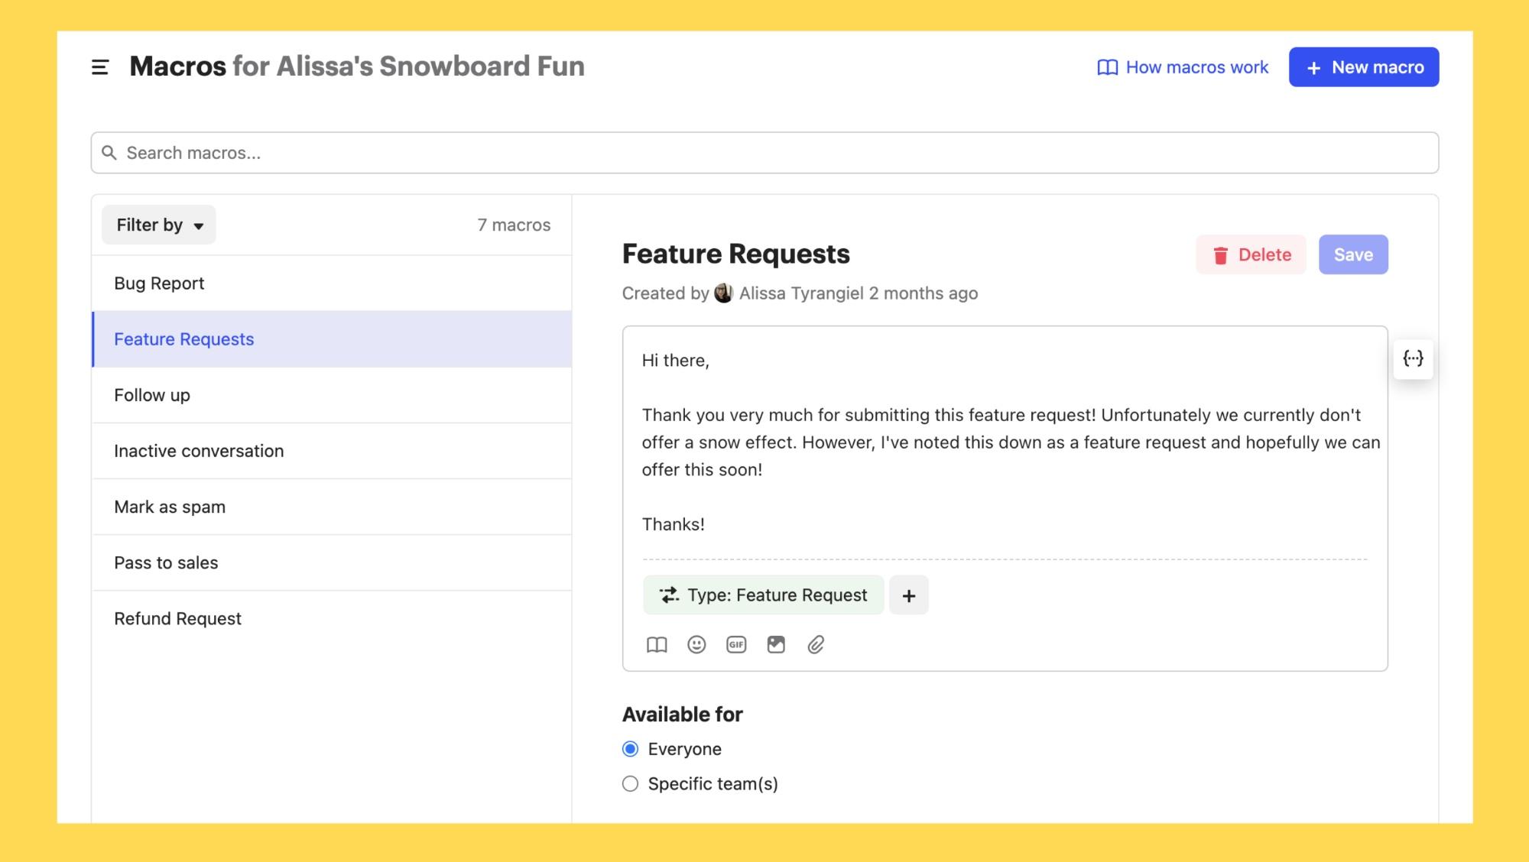1529x862 pixels.
Task: Select the Bug Report macro
Action: click(332, 284)
